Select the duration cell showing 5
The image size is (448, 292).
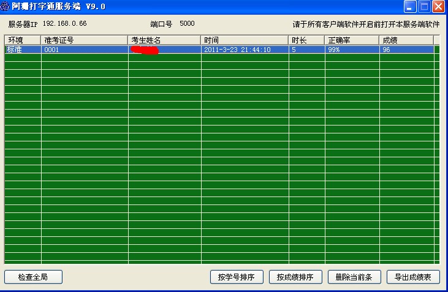[x=307, y=50]
